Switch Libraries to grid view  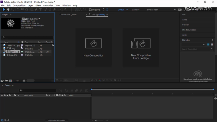208,44
